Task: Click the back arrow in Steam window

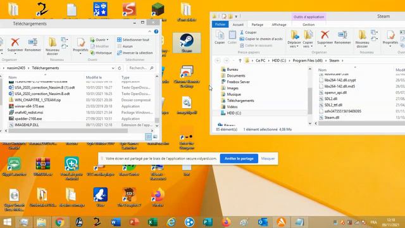Action: pos(218,61)
